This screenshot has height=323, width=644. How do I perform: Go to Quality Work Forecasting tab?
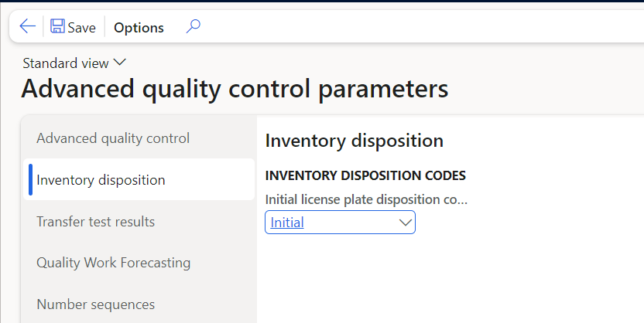pos(113,263)
